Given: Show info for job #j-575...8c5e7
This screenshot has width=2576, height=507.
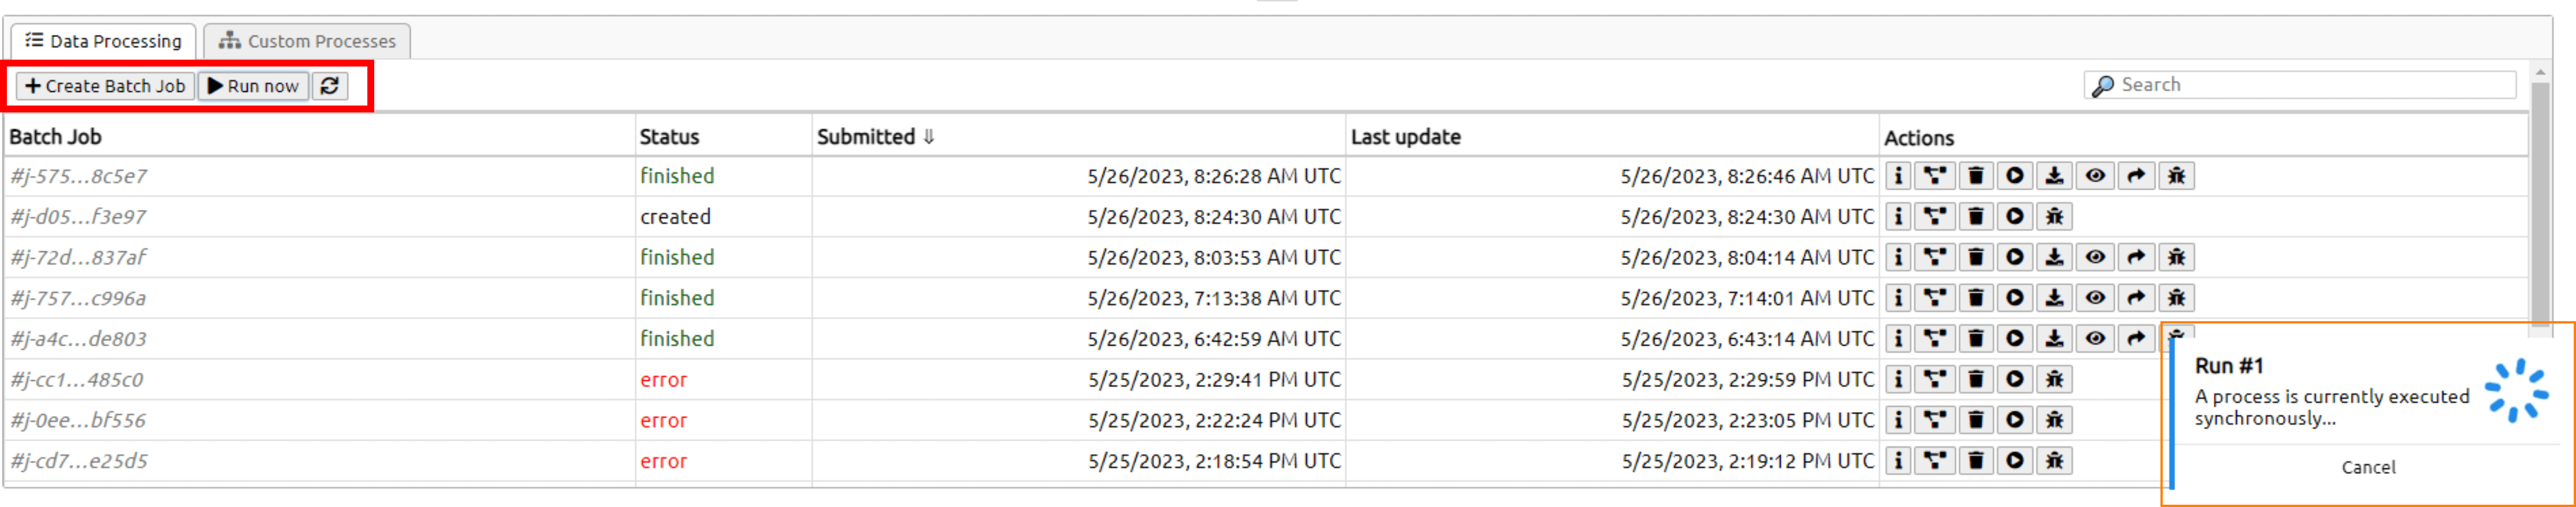Looking at the screenshot, I should (1897, 176).
